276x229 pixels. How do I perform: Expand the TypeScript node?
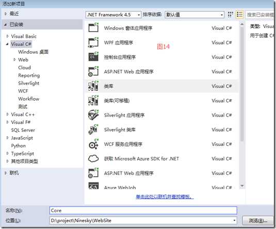coord(7,154)
